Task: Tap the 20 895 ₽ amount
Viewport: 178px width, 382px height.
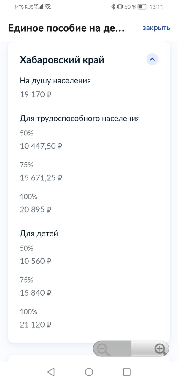Action: [36, 210]
